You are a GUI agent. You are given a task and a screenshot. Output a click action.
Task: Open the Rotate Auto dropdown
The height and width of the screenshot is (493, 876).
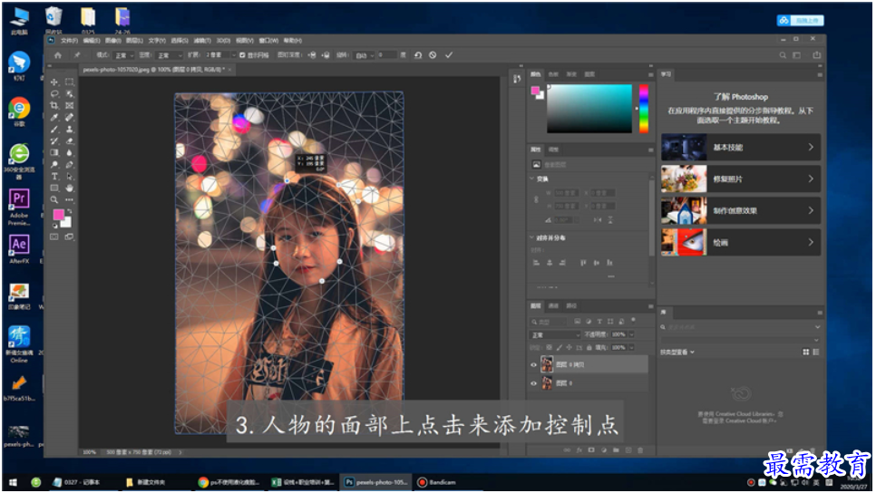tap(365, 55)
